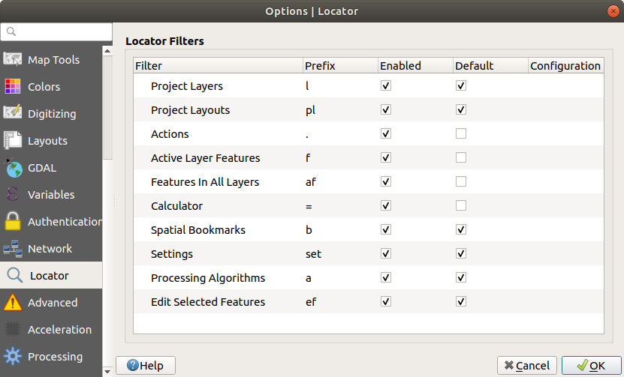This screenshot has height=377, width=624.
Task: Sort the table by the Filter column header
Action: (218, 66)
